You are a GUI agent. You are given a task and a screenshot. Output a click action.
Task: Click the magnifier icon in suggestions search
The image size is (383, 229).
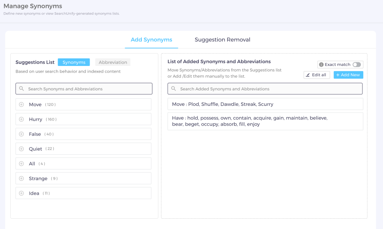(x=21, y=89)
